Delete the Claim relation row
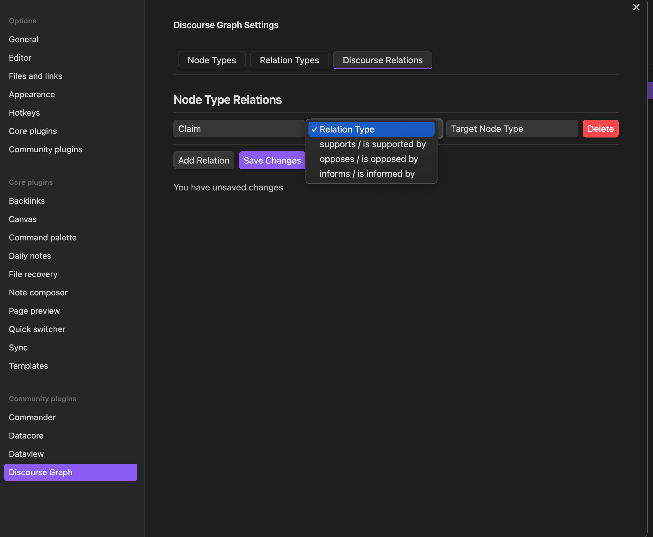The image size is (653, 537). pyautogui.click(x=600, y=129)
